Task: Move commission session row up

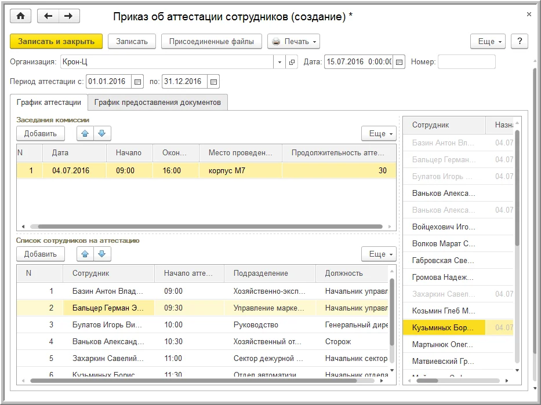Action: (85, 134)
